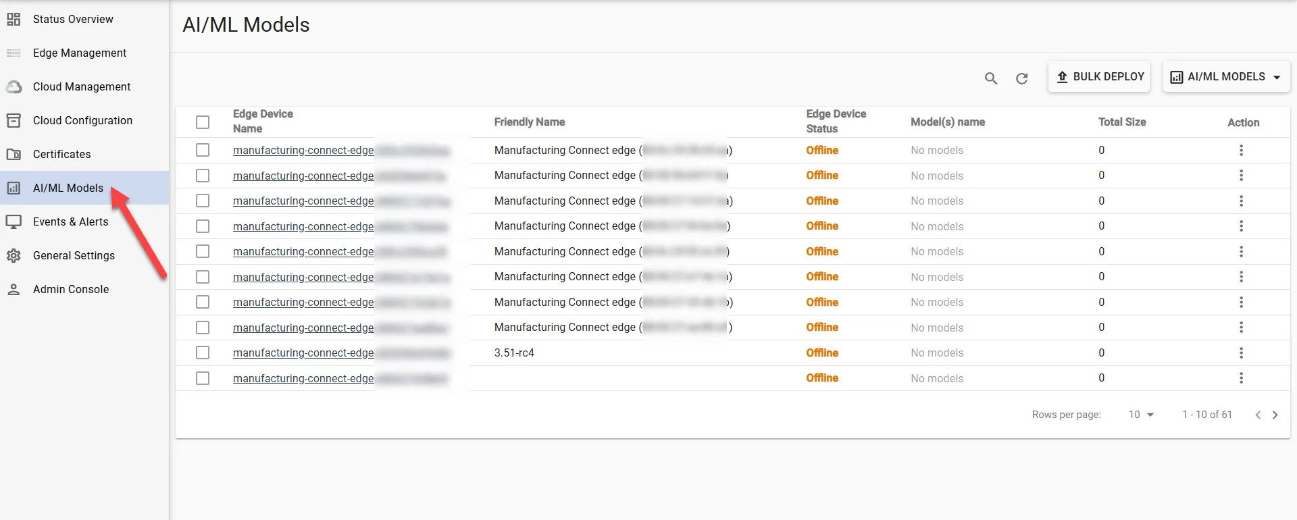Open the action menu for the 3.51-rc4 row

pyautogui.click(x=1241, y=353)
